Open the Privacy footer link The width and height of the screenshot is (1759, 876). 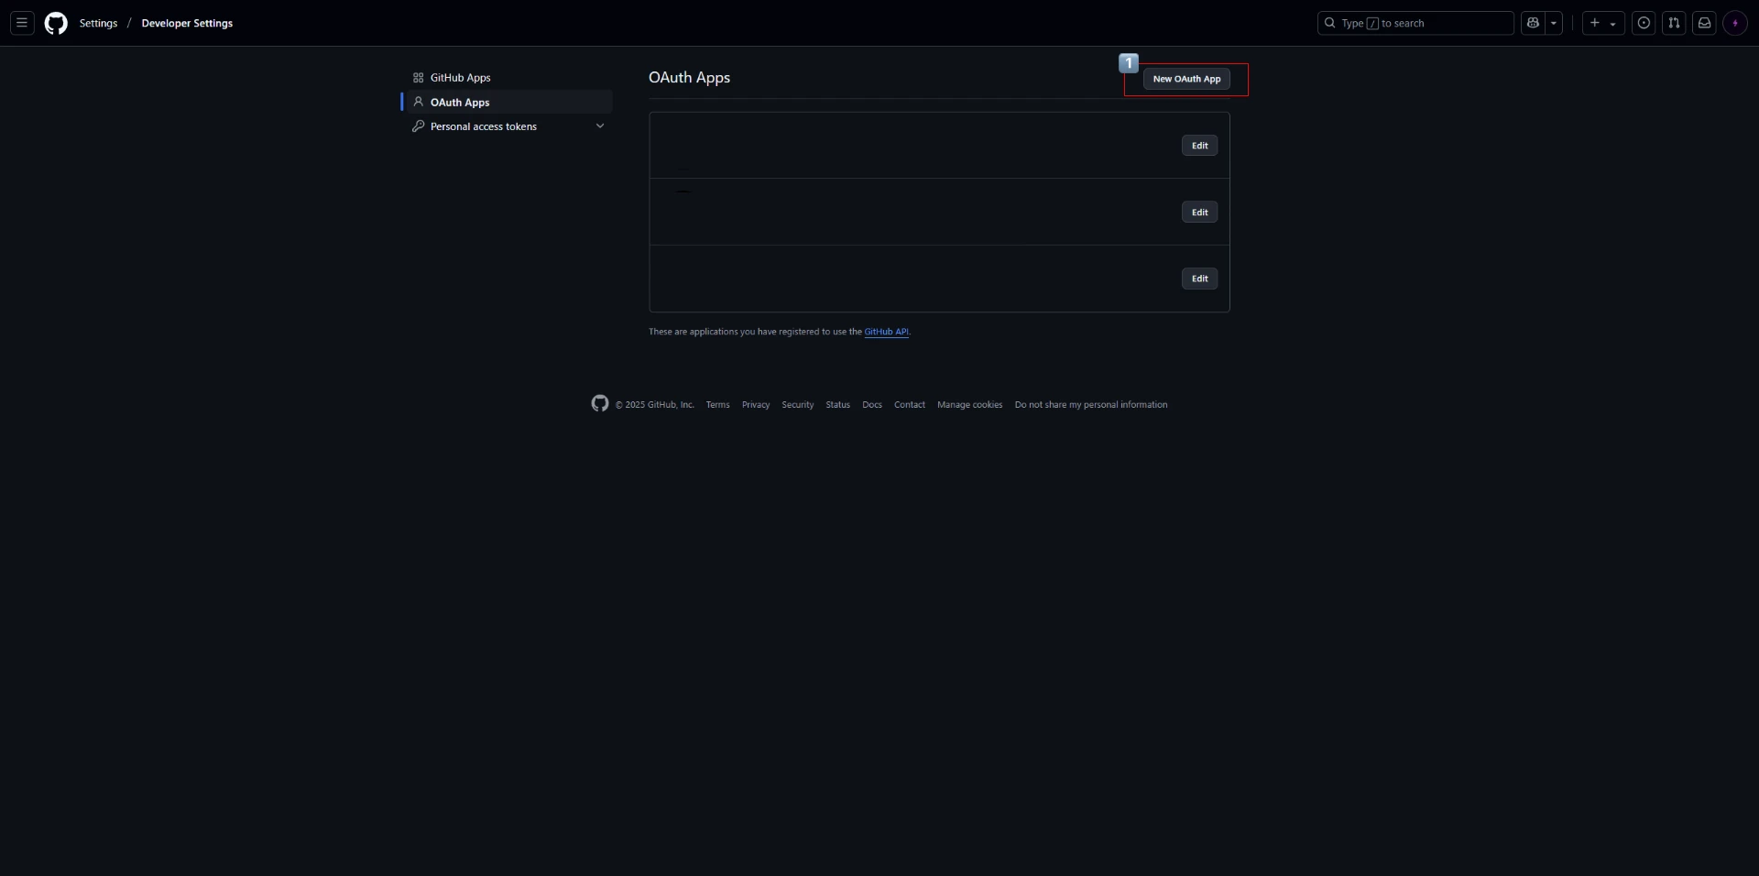(x=756, y=404)
